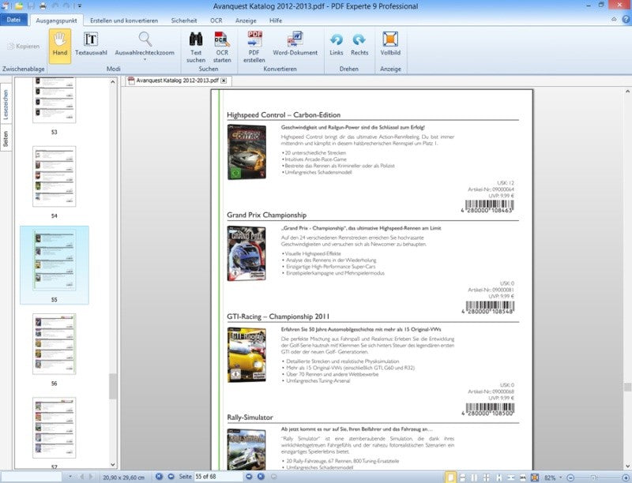
Task: Click the zoom slider handle
Action: (593, 477)
